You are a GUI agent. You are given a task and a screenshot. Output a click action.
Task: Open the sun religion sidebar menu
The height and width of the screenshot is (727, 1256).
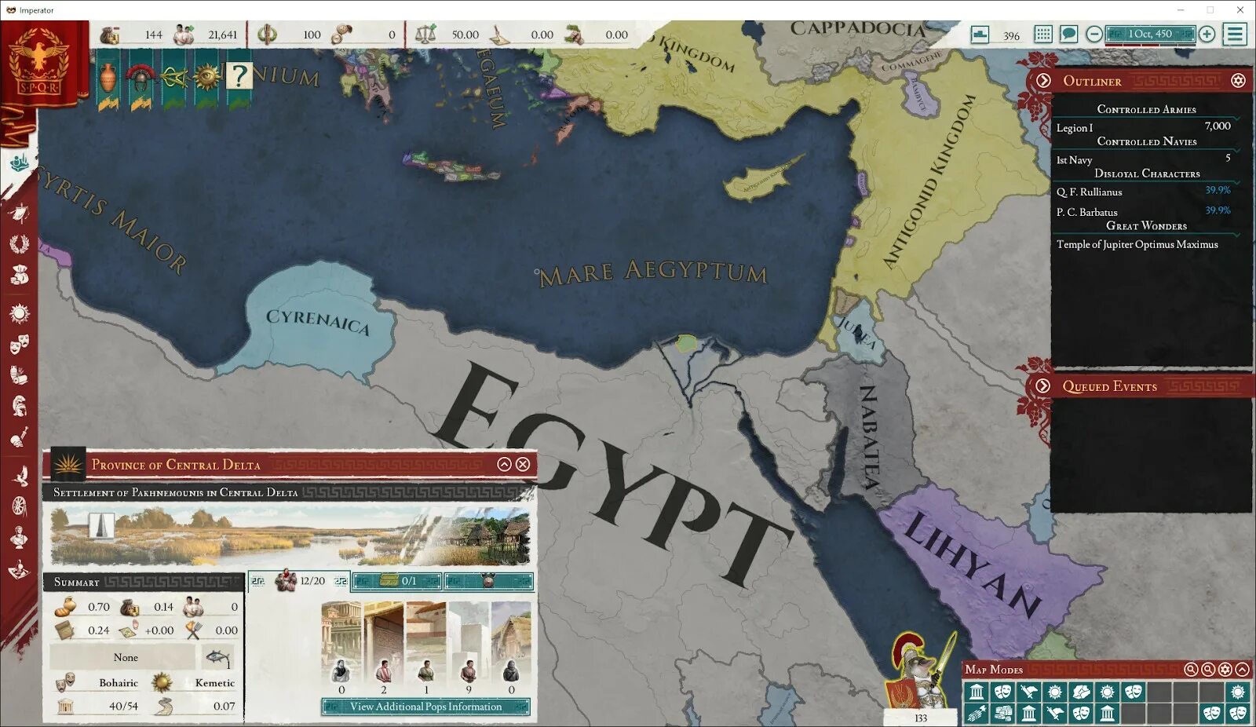[x=19, y=314]
